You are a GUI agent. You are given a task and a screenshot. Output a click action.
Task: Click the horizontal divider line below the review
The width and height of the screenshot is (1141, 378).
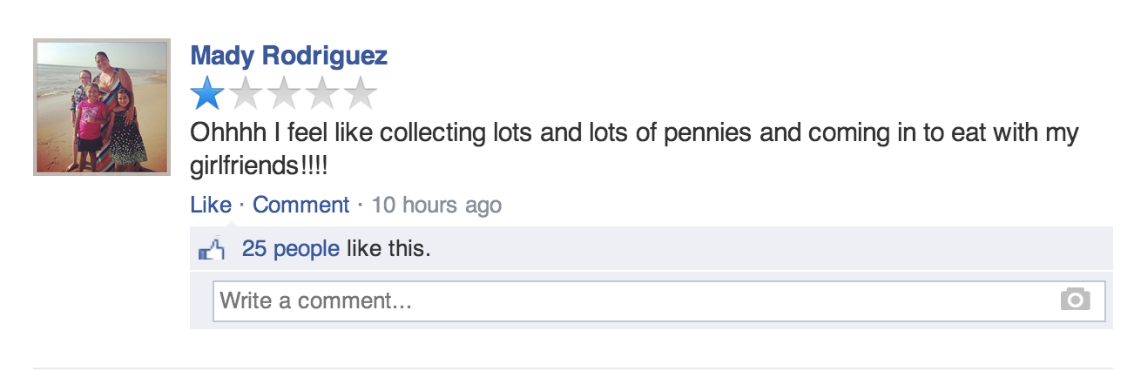[x=573, y=368]
